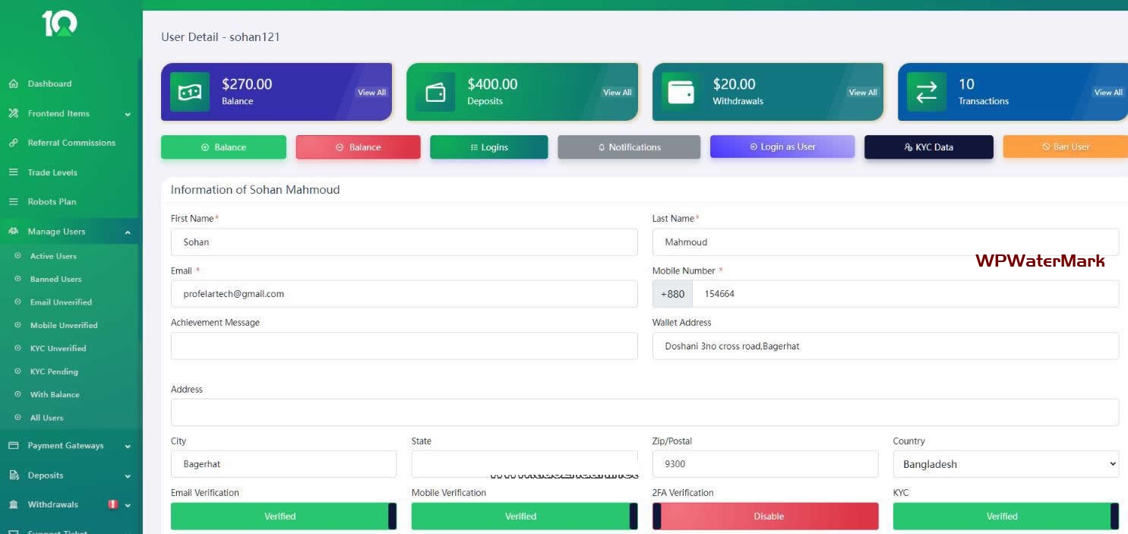
Task: Open the Country dropdown showing Bangladesh
Action: (1005, 464)
